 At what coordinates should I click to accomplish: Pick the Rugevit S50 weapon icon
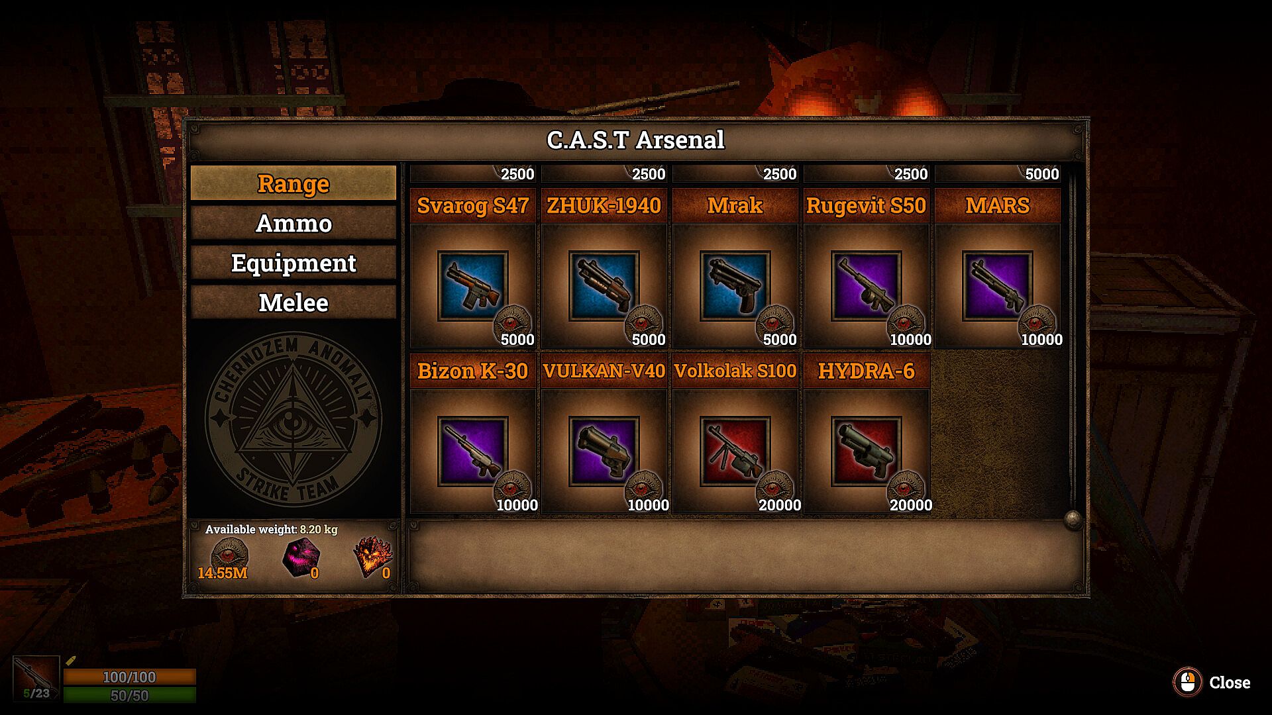(x=866, y=286)
